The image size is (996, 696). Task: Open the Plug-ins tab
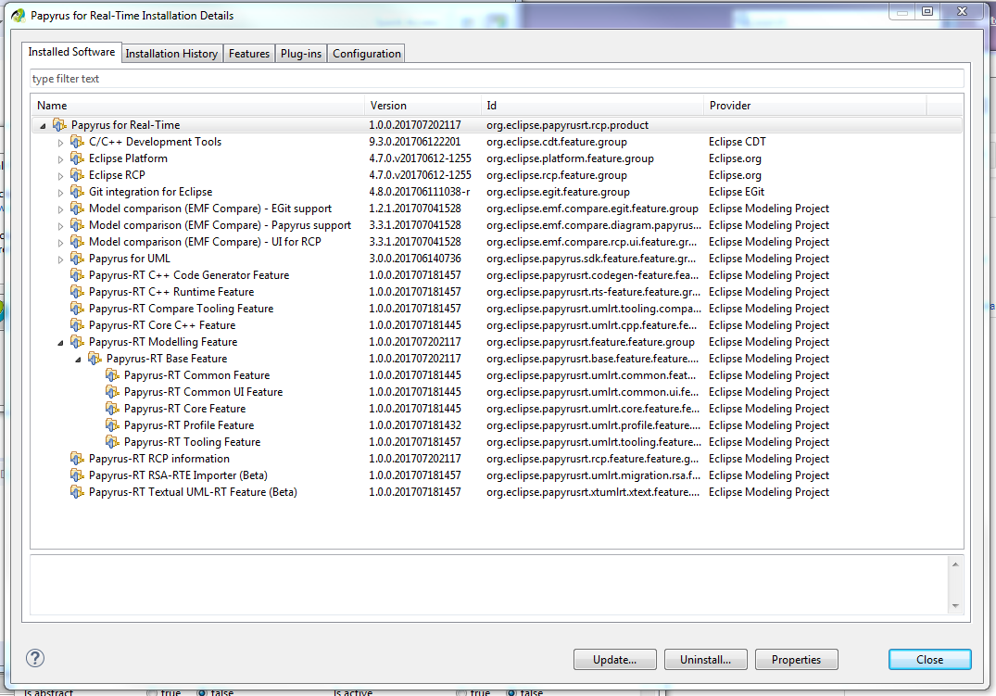coord(301,54)
